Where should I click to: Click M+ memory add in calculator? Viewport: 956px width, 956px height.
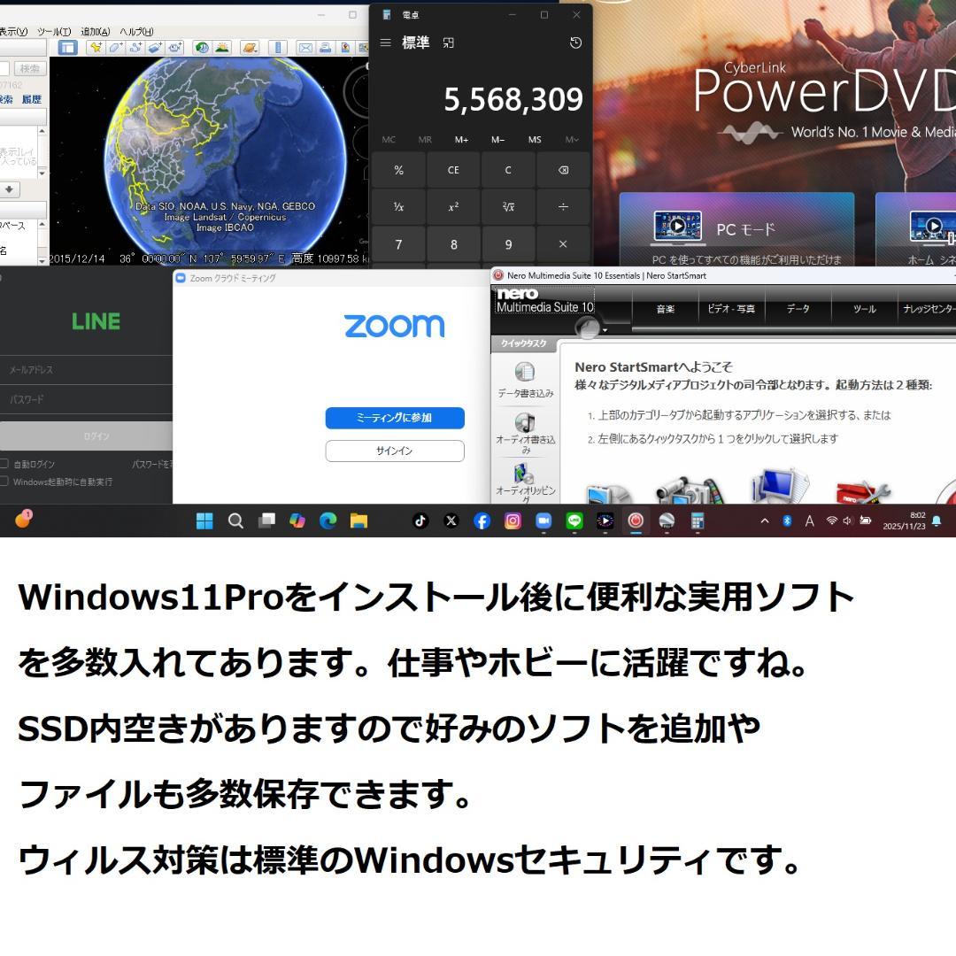(461, 140)
